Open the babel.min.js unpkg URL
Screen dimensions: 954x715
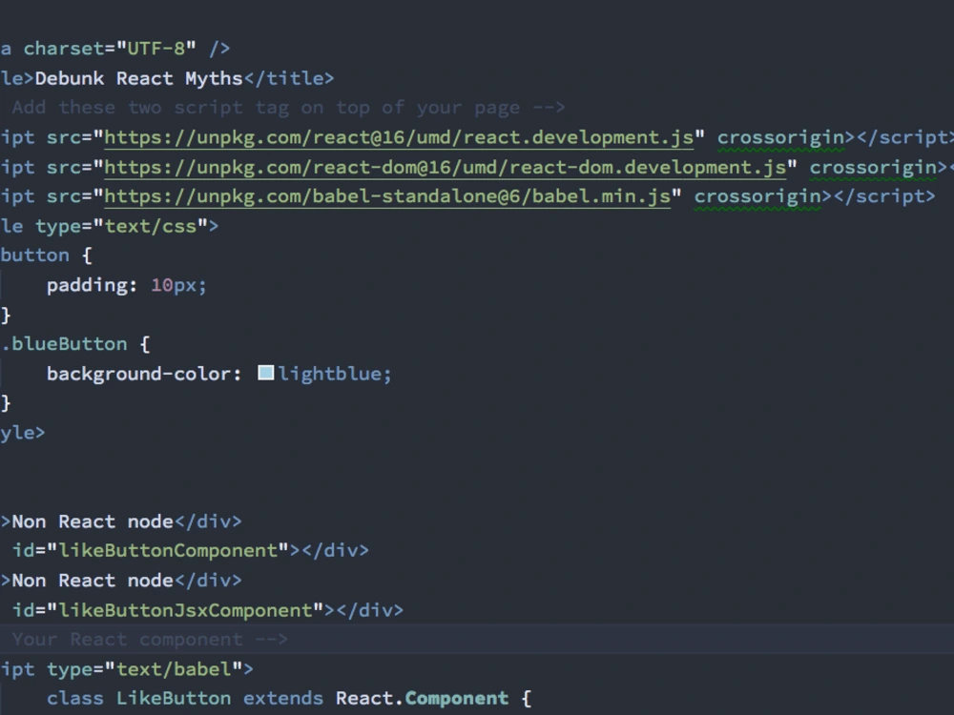tap(387, 196)
